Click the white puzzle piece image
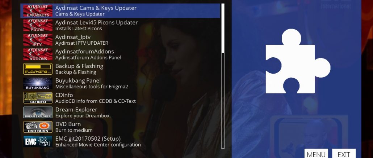Image resolution: width=373 pixels, height=158 pixels. point(298,61)
